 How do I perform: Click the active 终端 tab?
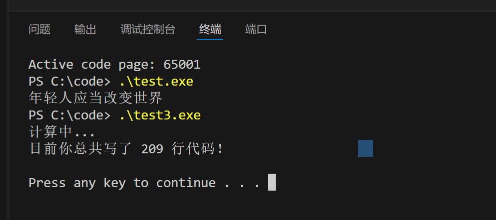210,30
